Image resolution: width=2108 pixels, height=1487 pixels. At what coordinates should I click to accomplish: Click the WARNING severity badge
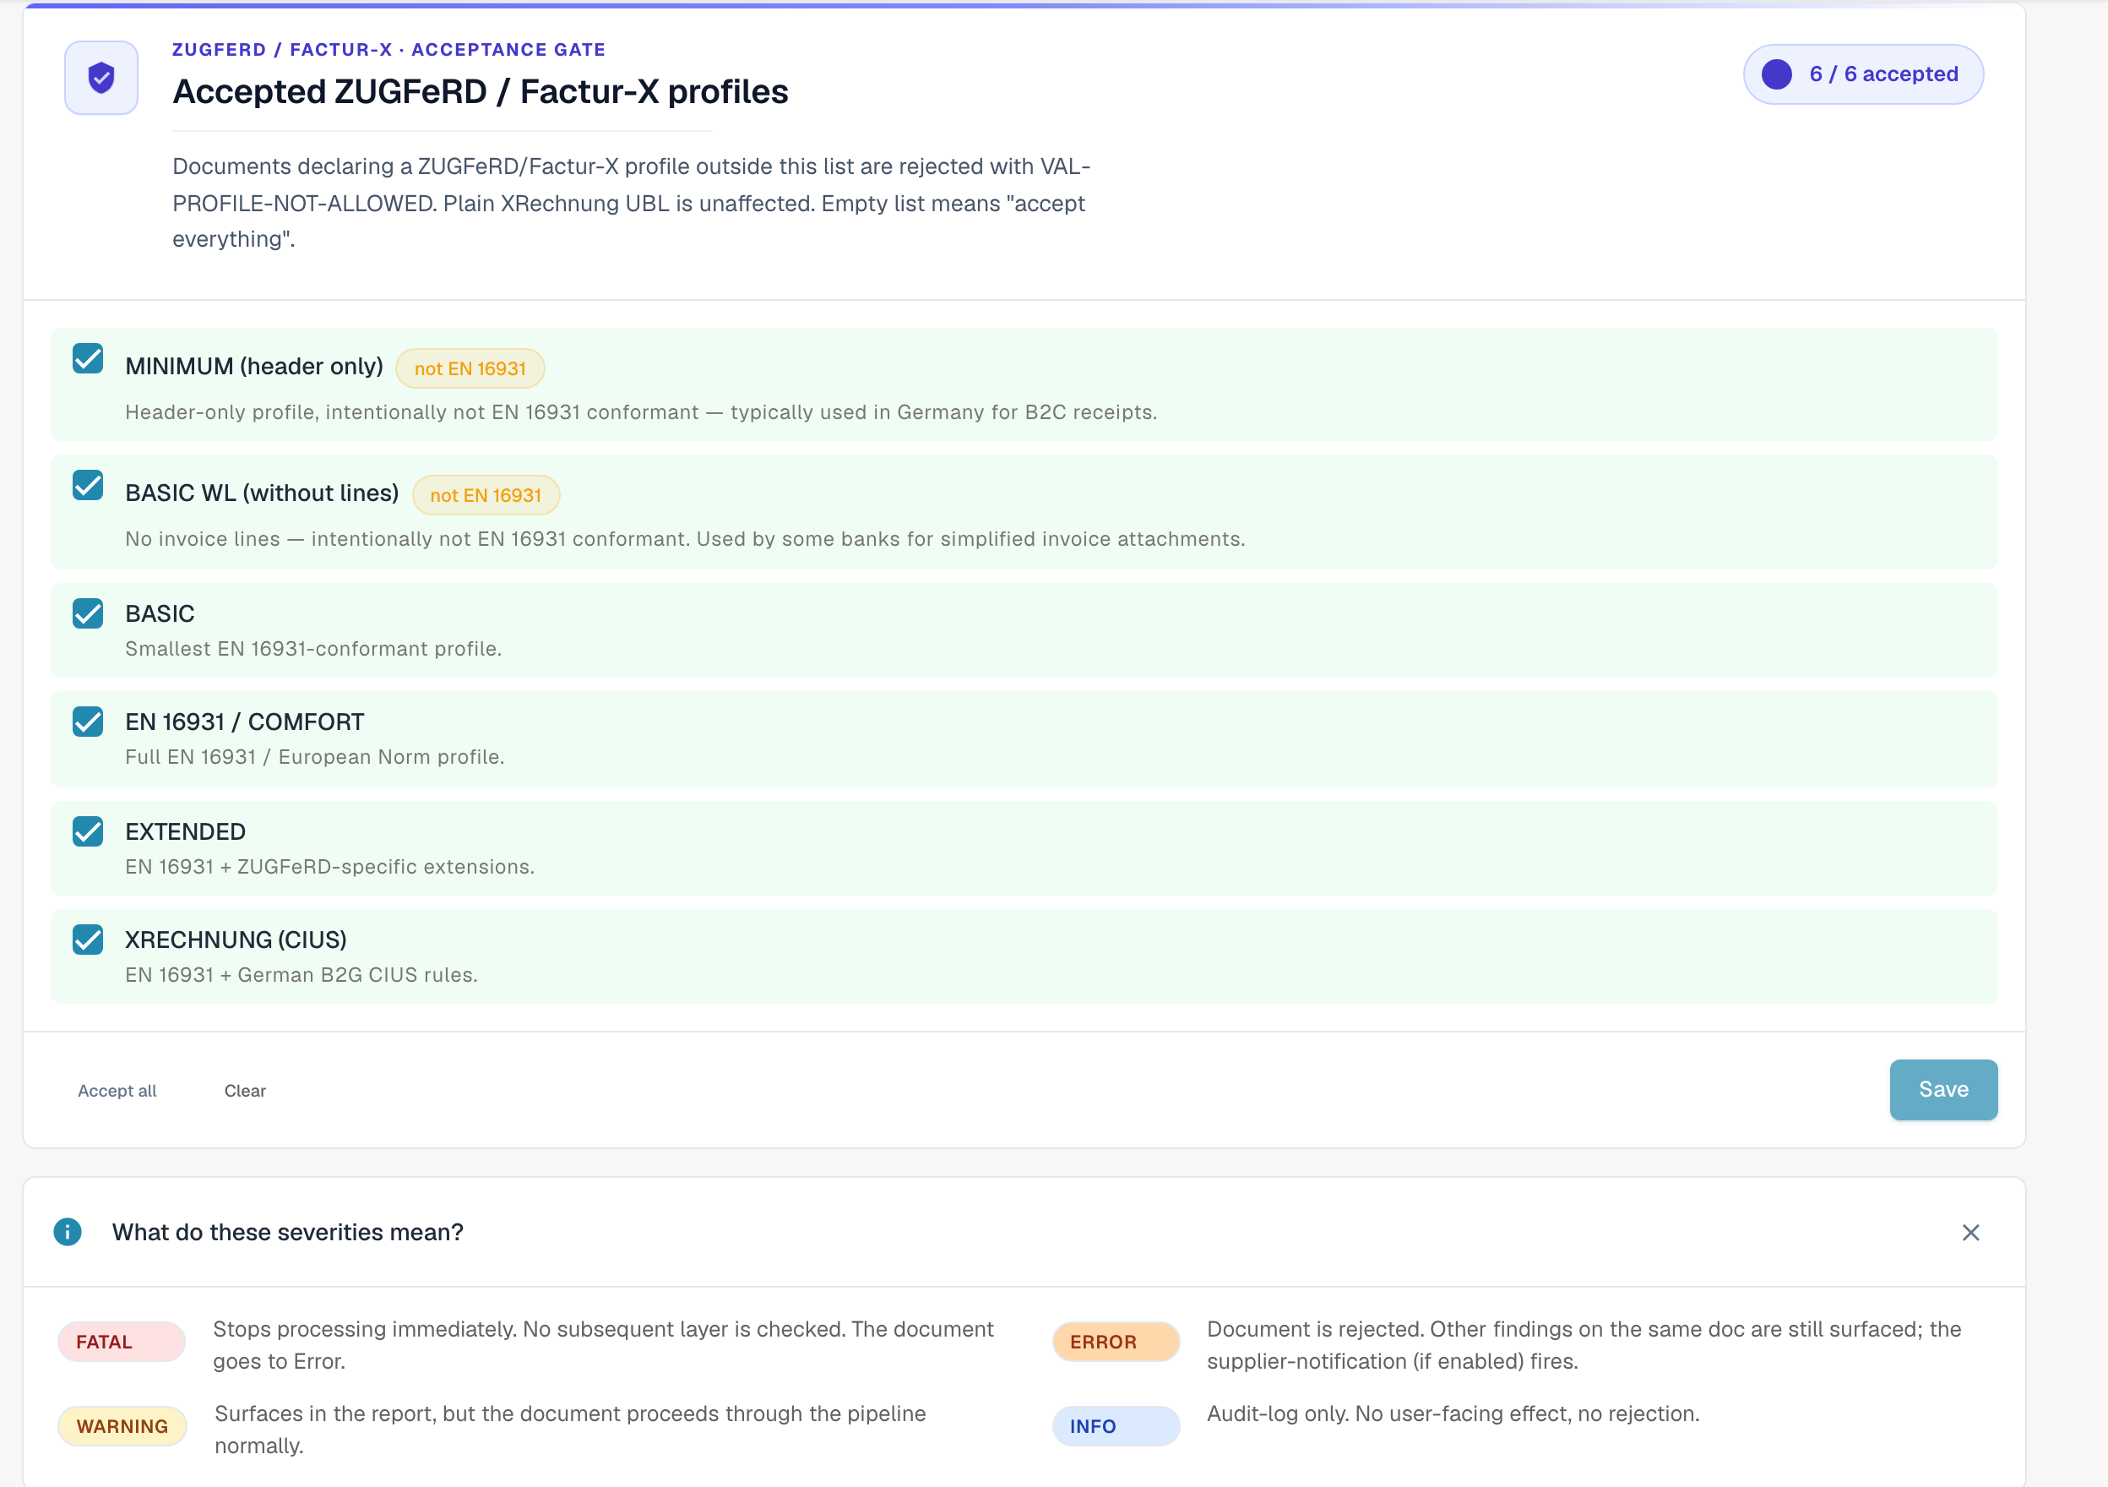click(x=122, y=1425)
